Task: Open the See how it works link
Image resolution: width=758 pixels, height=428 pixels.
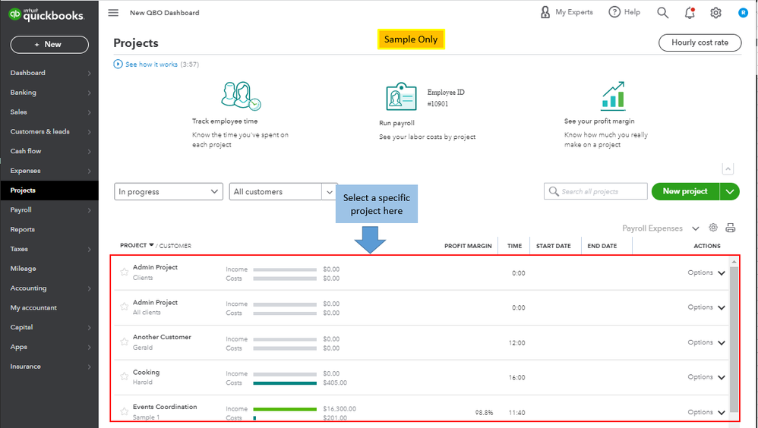Action: [150, 65]
